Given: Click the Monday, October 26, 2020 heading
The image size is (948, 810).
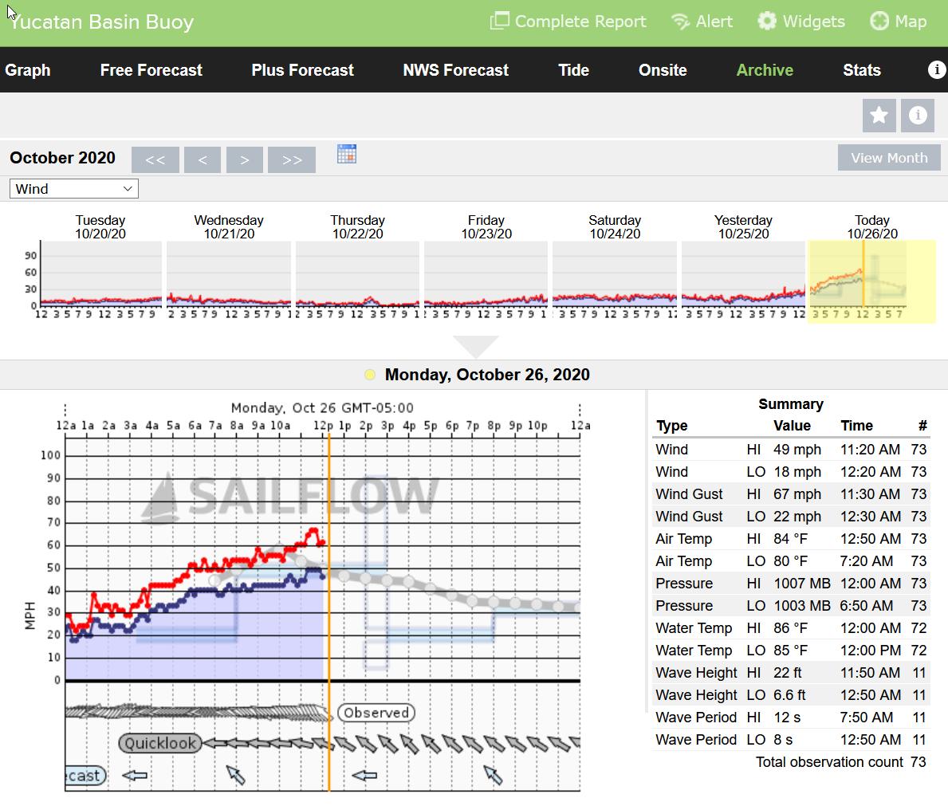Looking at the screenshot, I should tap(487, 375).
